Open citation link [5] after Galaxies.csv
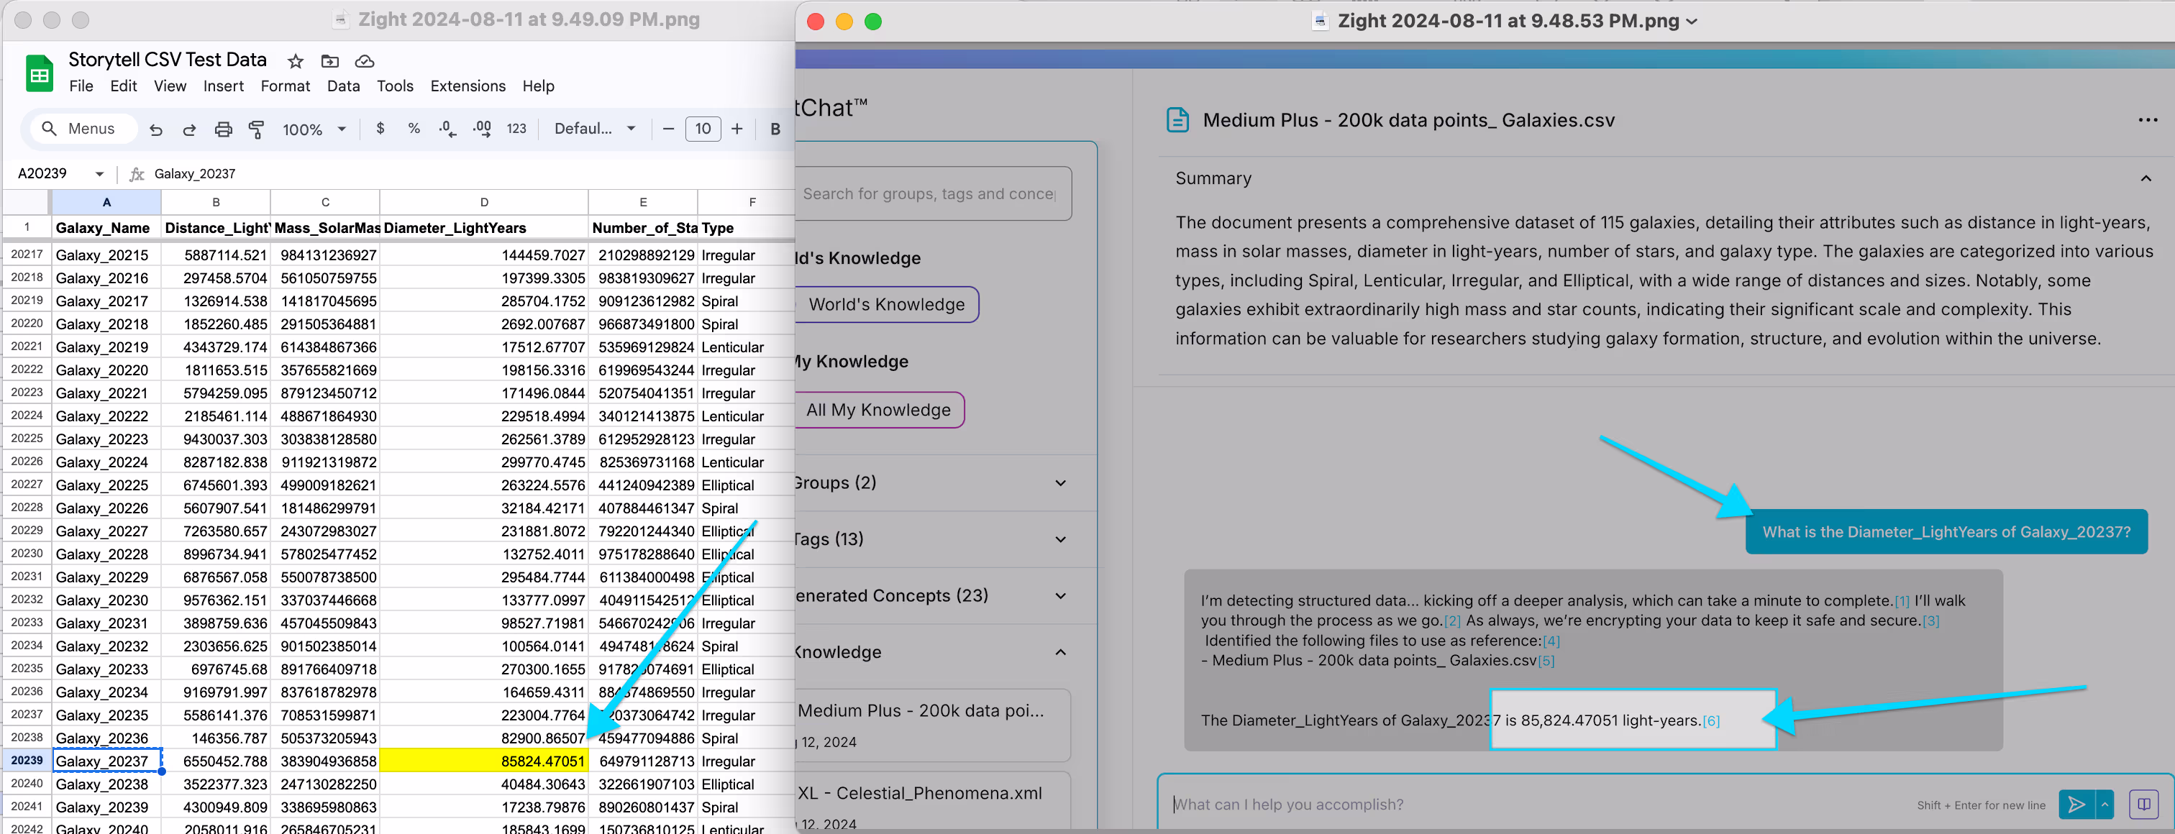Image resolution: width=2175 pixels, height=834 pixels. coord(1545,661)
